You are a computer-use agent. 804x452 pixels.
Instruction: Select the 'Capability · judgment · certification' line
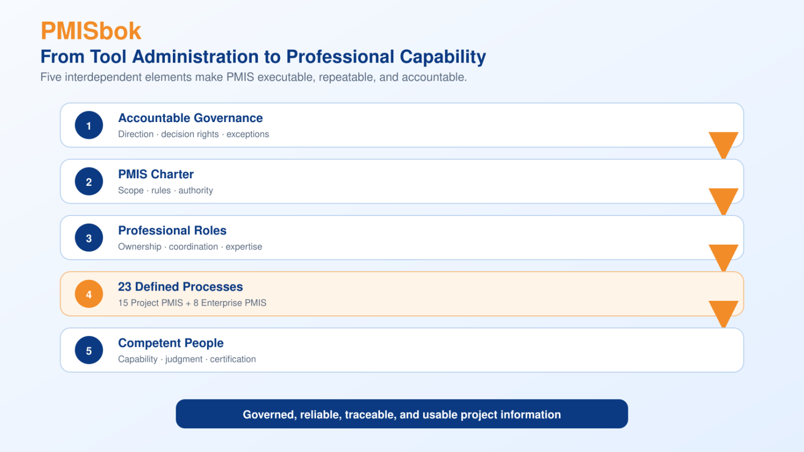pyautogui.click(x=187, y=359)
